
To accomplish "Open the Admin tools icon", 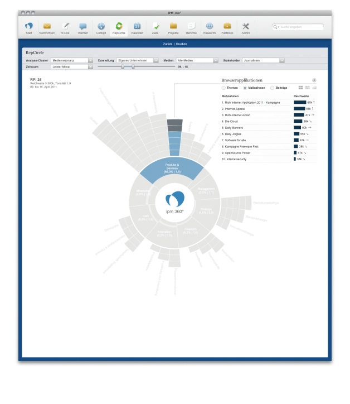I will tap(245, 26).
